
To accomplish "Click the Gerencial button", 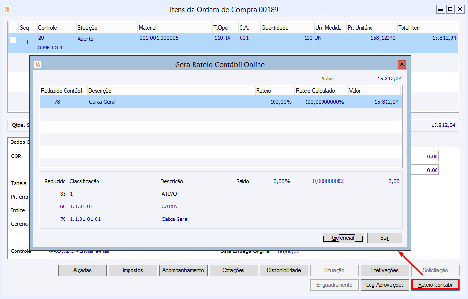I will tap(343, 238).
